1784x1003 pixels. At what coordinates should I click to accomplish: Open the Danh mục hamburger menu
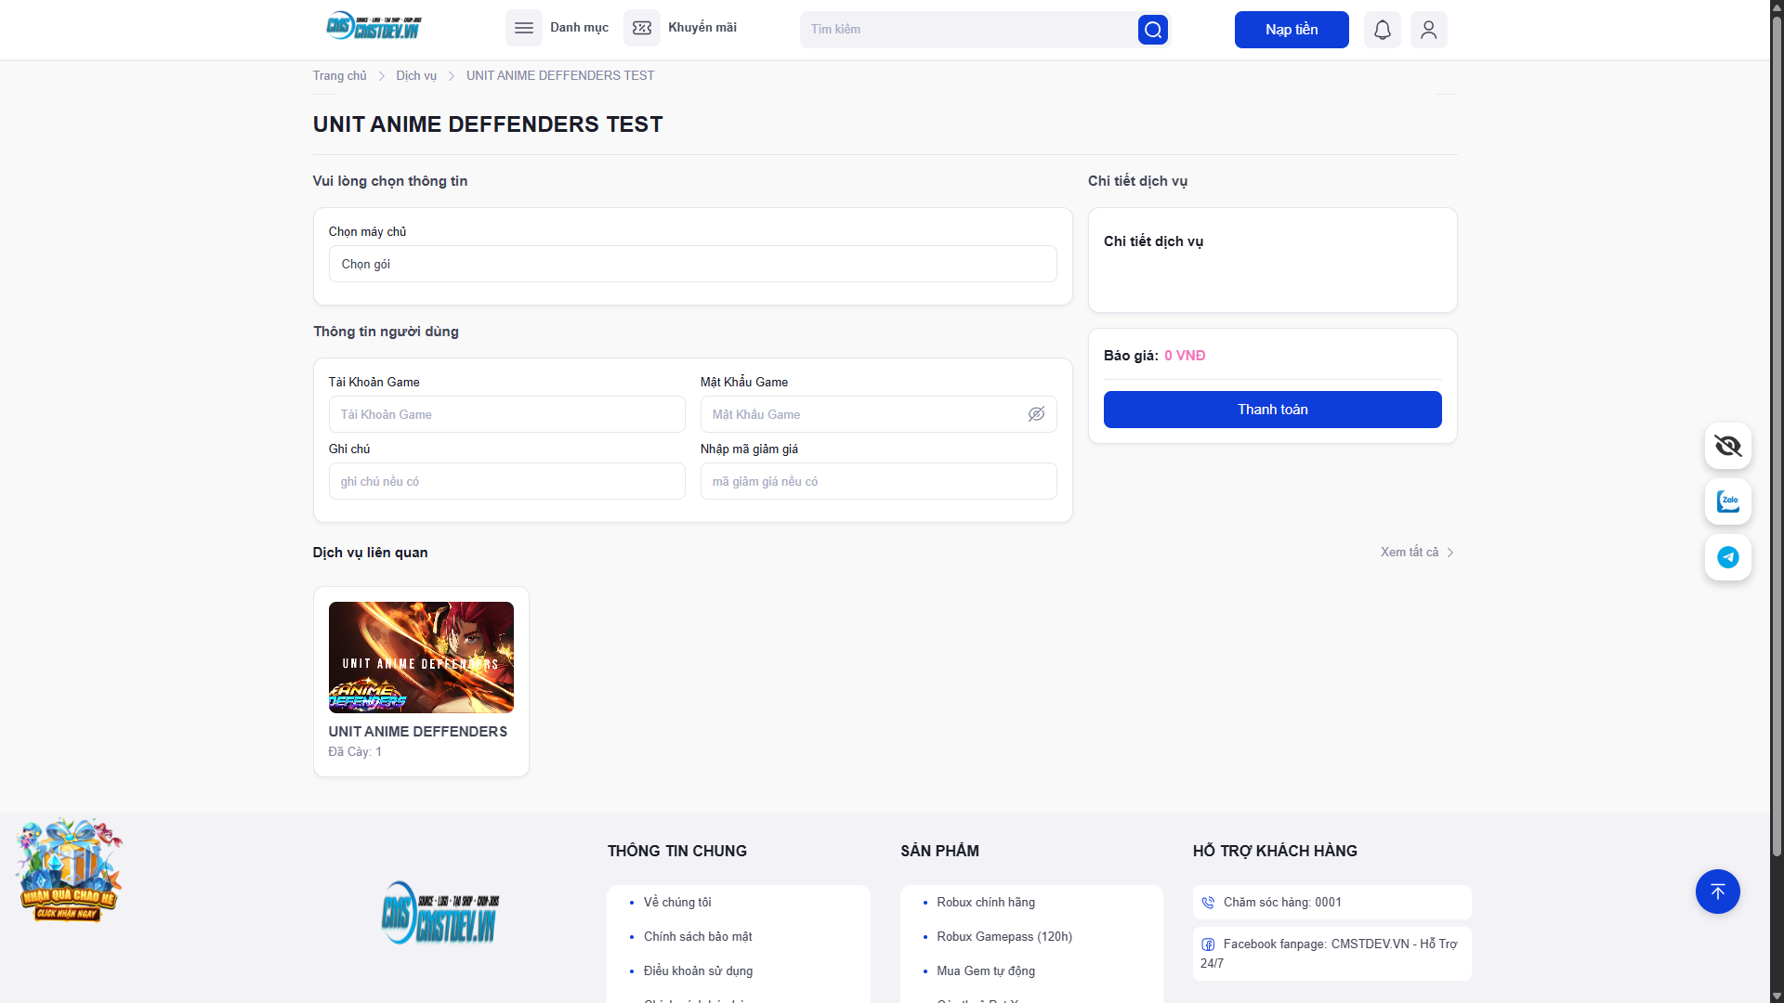(523, 28)
